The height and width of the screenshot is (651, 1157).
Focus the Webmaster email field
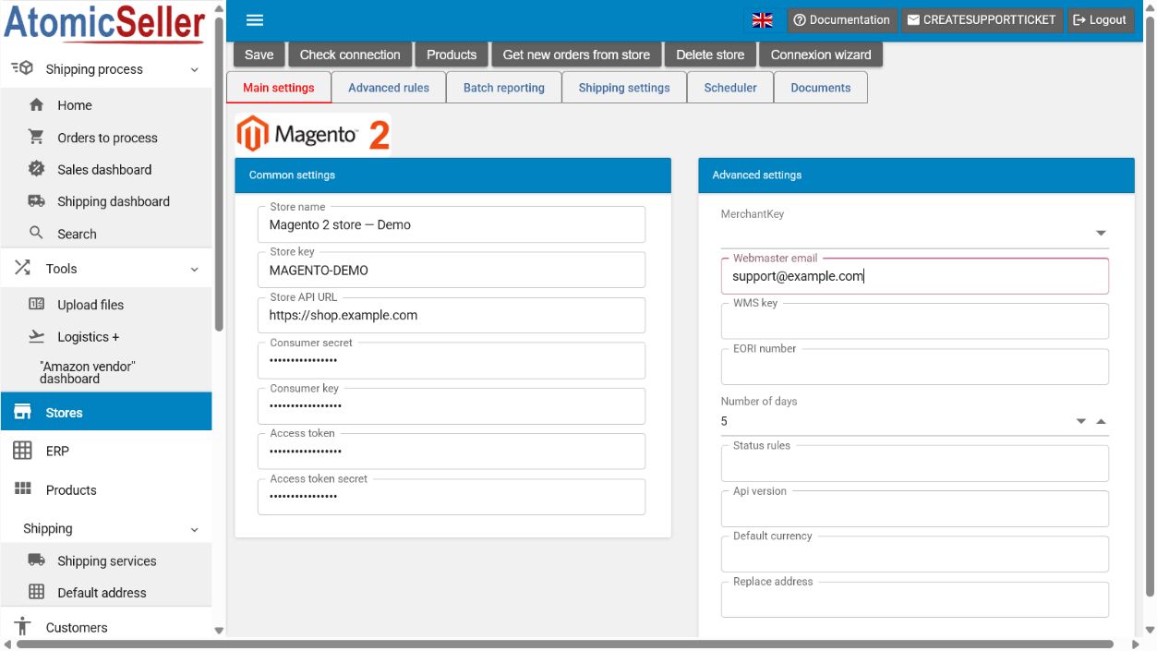click(915, 276)
